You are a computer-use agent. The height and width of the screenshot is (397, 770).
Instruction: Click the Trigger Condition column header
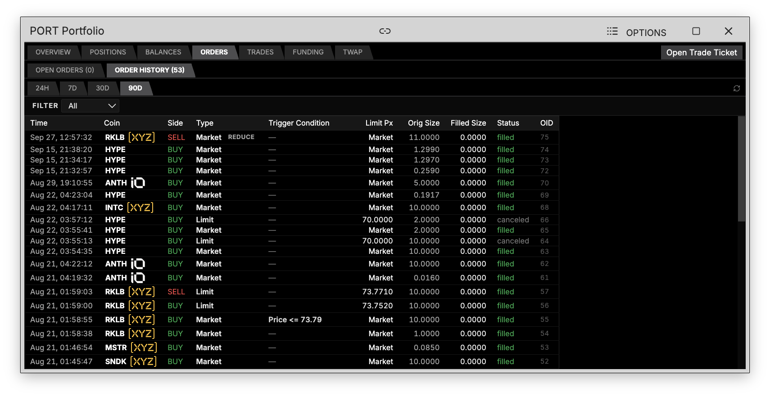click(299, 123)
